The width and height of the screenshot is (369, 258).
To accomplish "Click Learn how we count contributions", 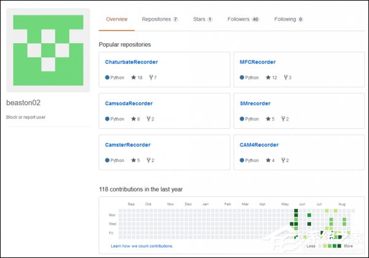I will point(142,246).
